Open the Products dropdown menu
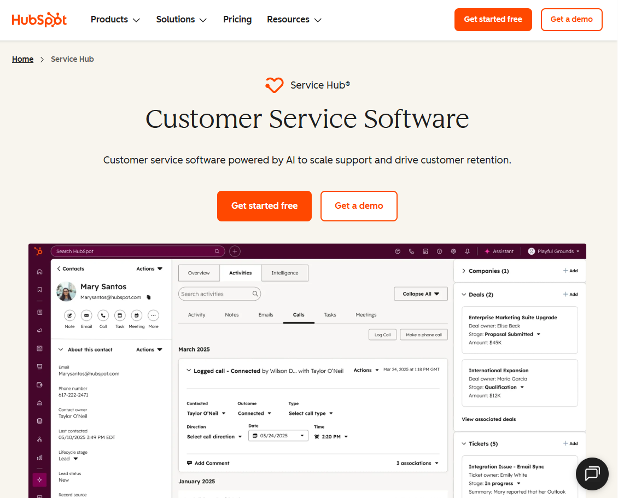The height and width of the screenshot is (498, 618). tap(115, 19)
